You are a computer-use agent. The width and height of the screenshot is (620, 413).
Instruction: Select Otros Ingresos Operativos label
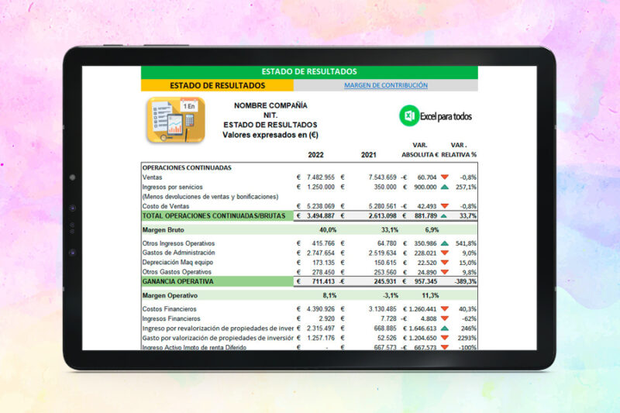pyautogui.click(x=178, y=243)
